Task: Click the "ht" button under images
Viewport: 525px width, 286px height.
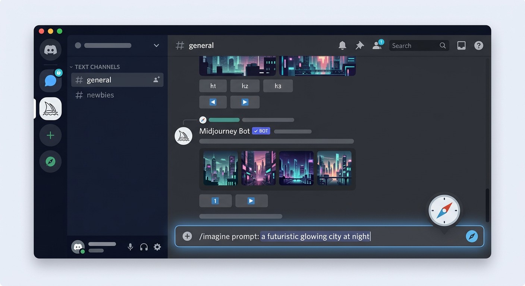Action: click(x=213, y=86)
